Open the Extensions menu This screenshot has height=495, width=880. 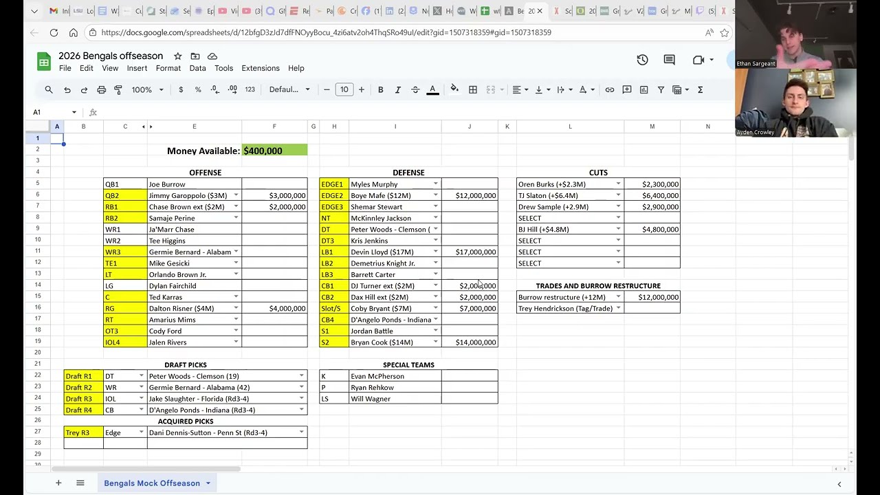coord(261,68)
